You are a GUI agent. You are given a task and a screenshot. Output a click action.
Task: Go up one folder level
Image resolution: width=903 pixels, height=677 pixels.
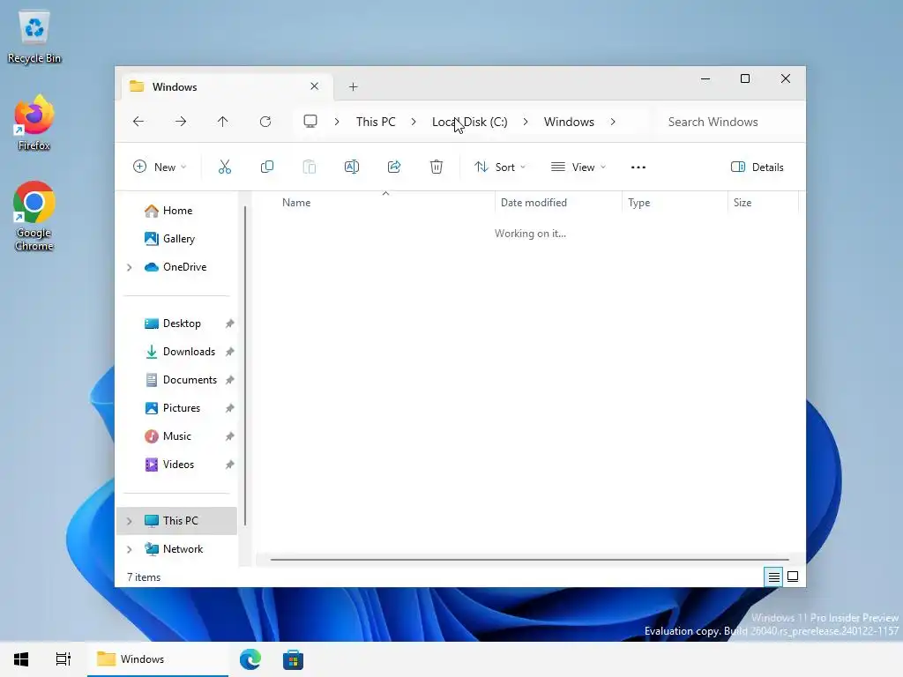(x=223, y=122)
